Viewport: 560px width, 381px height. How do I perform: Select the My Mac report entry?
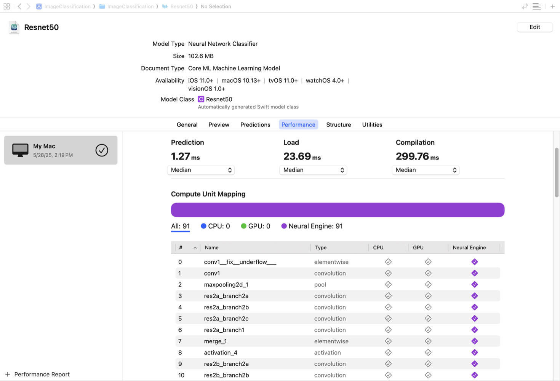61,150
